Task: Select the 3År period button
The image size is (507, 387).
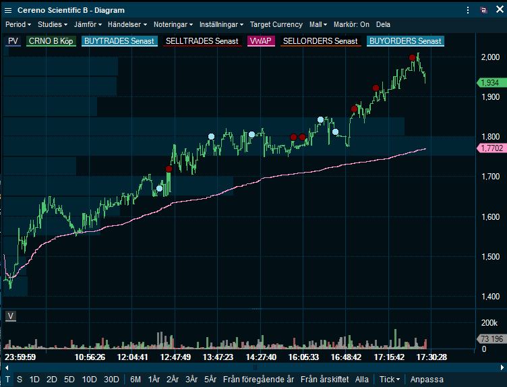Action: pos(191,379)
